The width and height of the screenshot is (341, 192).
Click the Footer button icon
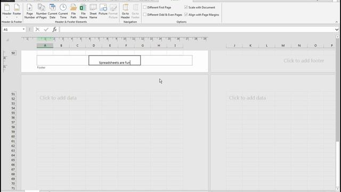pos(17,7)
